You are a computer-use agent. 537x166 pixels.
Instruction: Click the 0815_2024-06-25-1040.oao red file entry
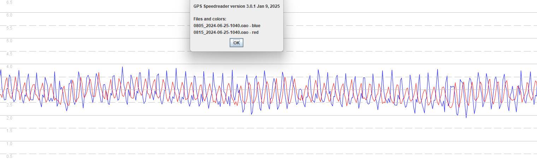coord(222,32)
